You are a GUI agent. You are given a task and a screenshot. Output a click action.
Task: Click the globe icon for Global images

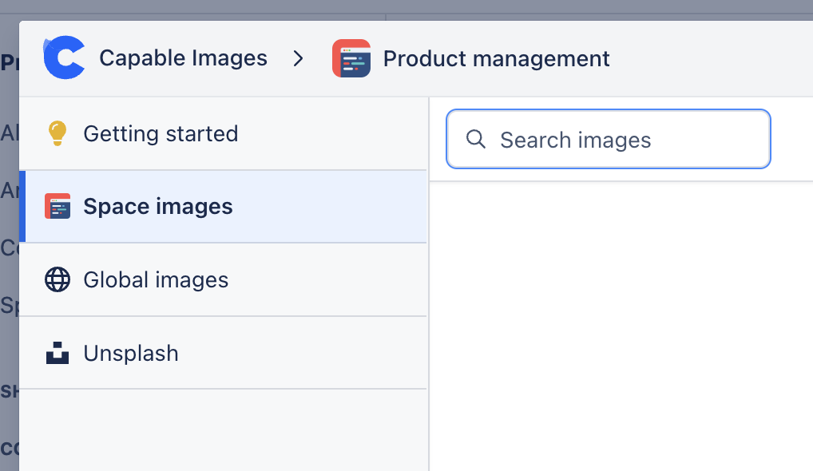58,279
